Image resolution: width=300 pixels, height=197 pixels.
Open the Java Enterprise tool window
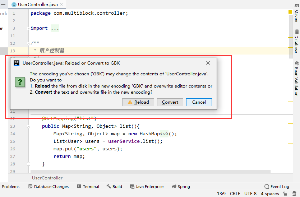pyautogui.click(x=147, y=187)
